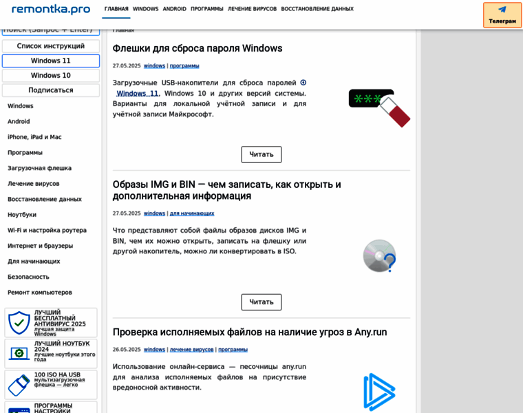Open the password reset USB eraser image

pyautogui.click(x=379, y=108)
